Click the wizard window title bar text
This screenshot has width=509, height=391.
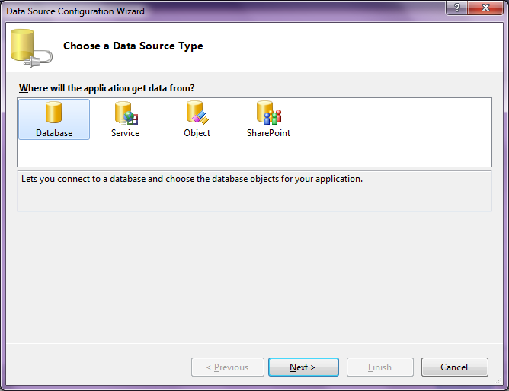point(75,11)
